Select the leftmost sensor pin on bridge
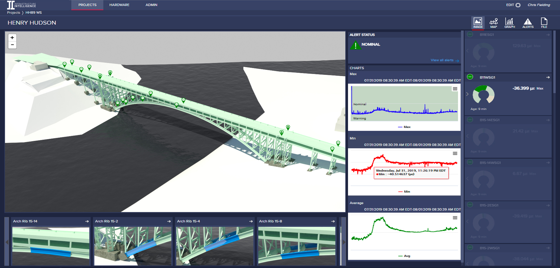Image resolution: width=560 pixels, height=268 pixels. pyautogui.click(x=64, y=64)
